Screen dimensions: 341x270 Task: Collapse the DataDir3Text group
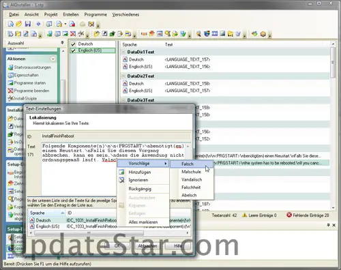point(123,100)
